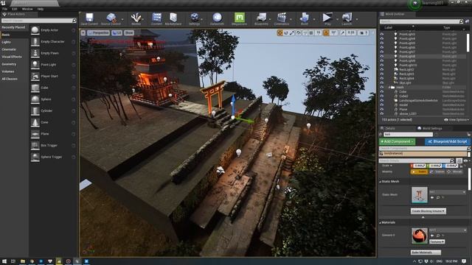This screenshot has height=265, width=472.
Task: Click the Play toolbar icon
Action: coord(327,18)
